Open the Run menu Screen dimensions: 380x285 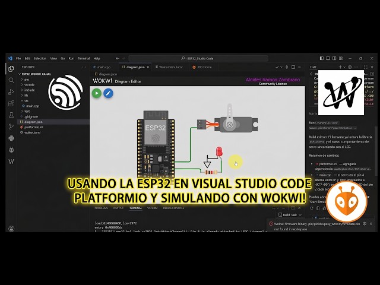pyautogui.click(x=71, y=58)
